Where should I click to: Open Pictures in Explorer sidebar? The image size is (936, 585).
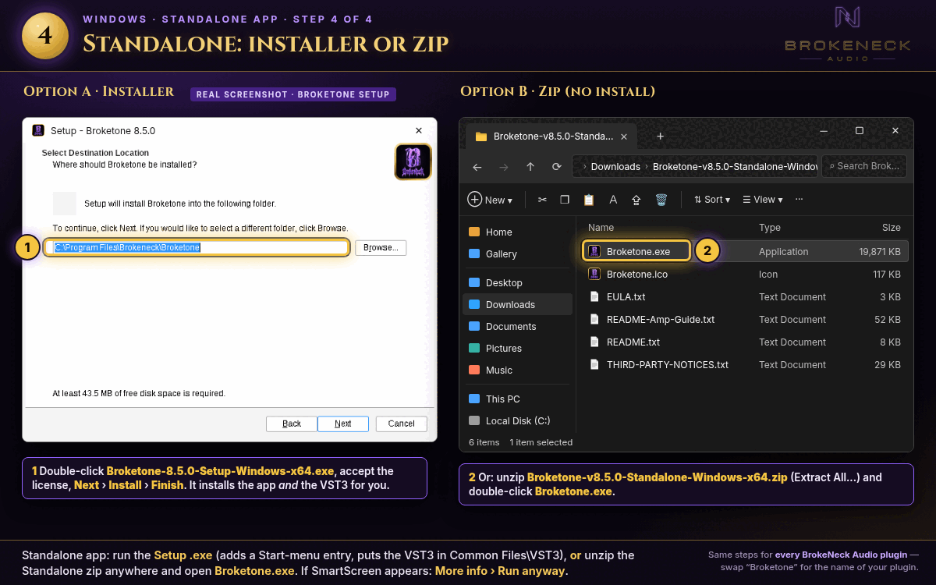[x=517, y=348]
